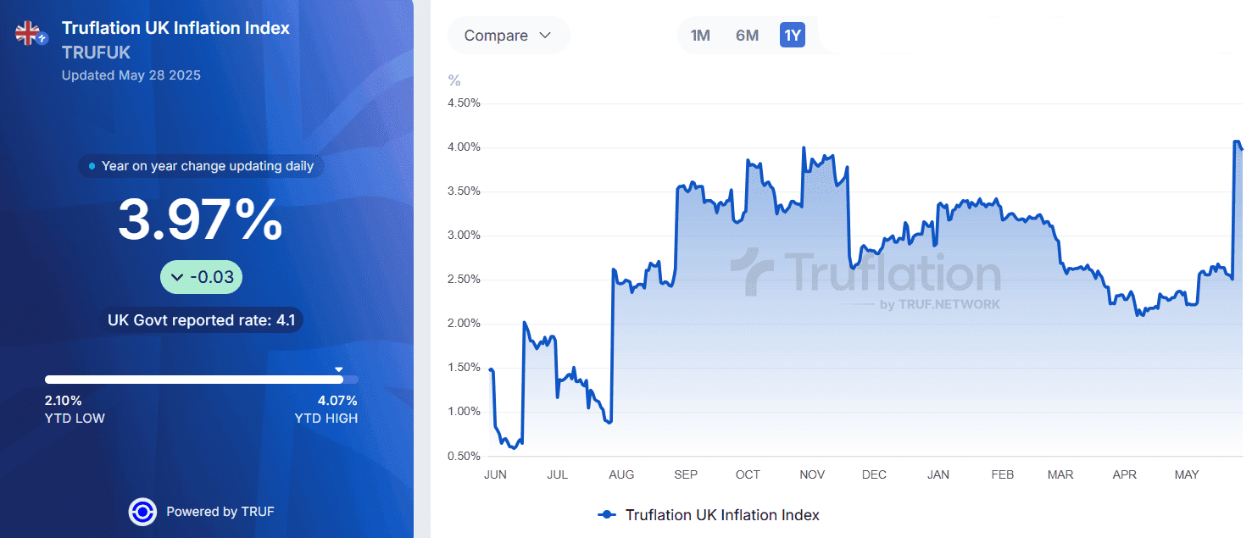Click the Truflation watermark logo on chart
Screen dimensions: 1252x538
pyautogui.click(x=865, y=277)
